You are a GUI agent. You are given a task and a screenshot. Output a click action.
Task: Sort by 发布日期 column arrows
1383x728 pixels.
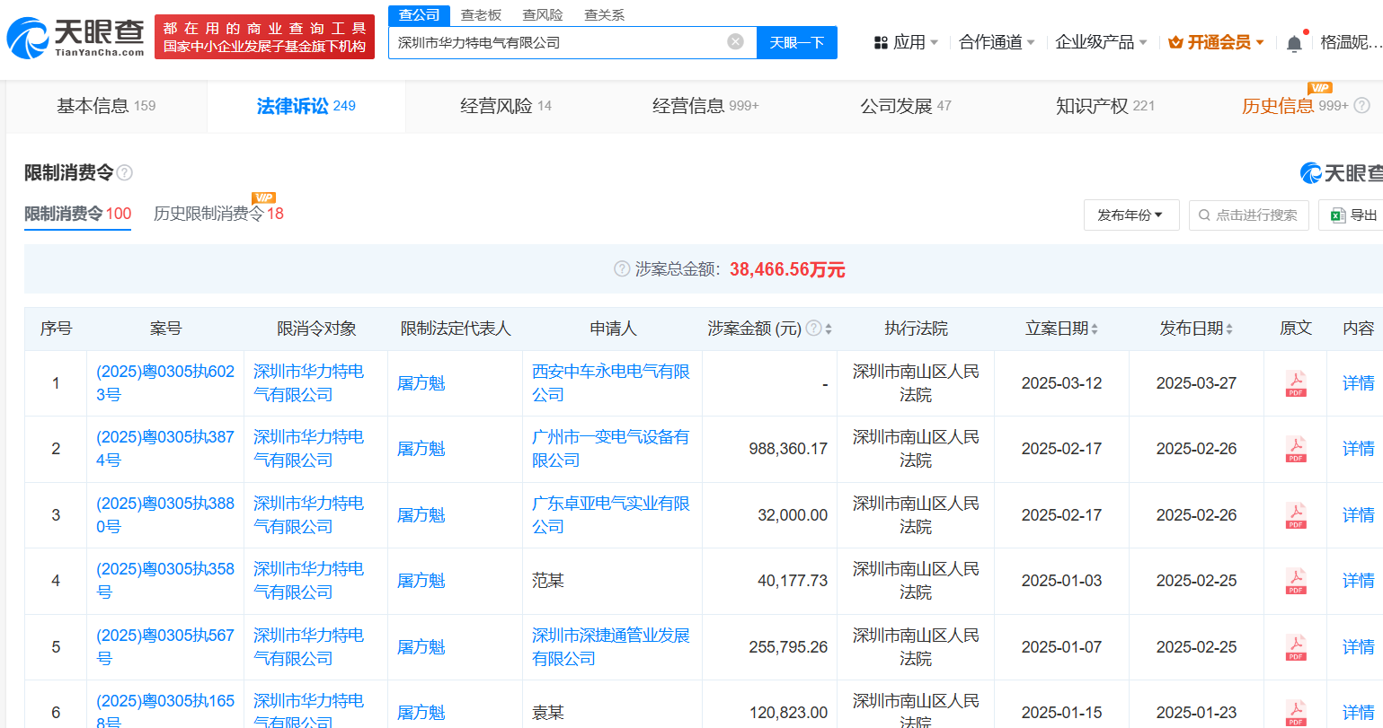point(1229,329)
